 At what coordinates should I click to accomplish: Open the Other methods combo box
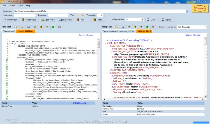[134, 20]
